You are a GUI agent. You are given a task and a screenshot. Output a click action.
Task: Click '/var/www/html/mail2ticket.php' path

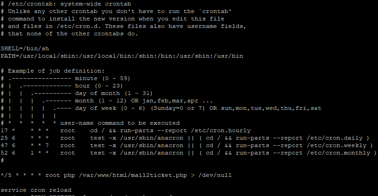tap(133, 175)
